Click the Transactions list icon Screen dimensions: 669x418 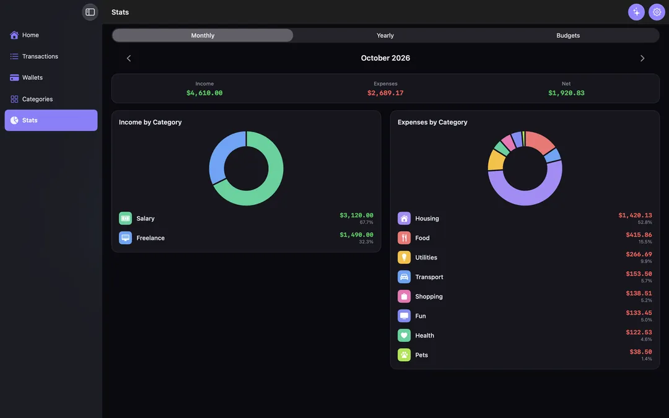(x=14, y=56)
